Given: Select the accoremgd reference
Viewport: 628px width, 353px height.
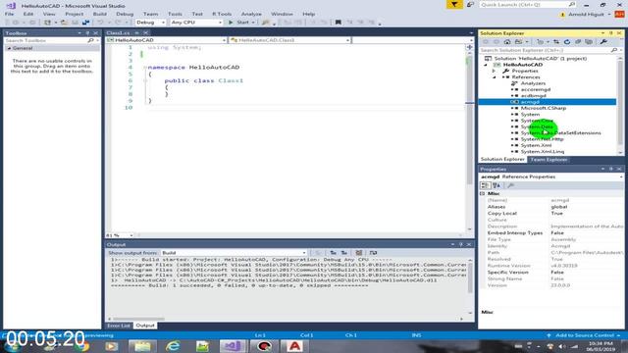Looking at the screenshot, I should coord(535,89).
